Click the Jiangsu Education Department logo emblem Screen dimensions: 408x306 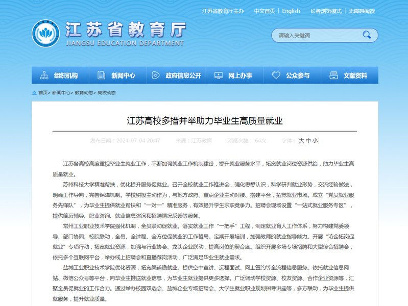pos(45,33)
